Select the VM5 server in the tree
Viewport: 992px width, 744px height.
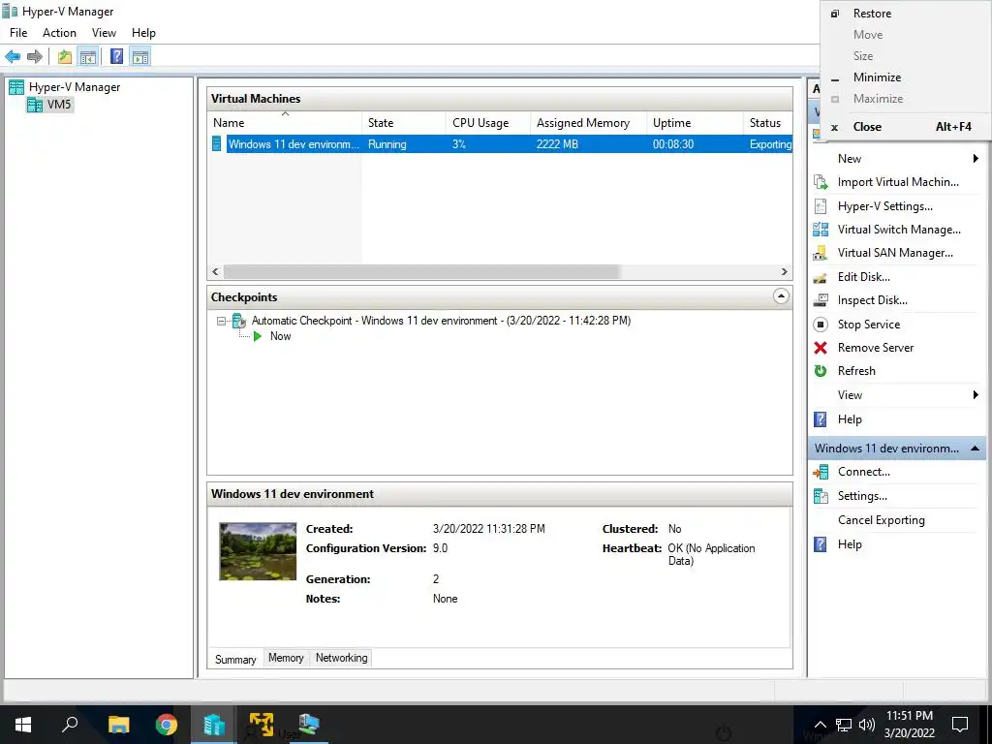[x=50, y=104]
